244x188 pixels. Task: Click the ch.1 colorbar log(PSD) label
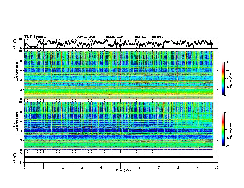pos(231,80)
